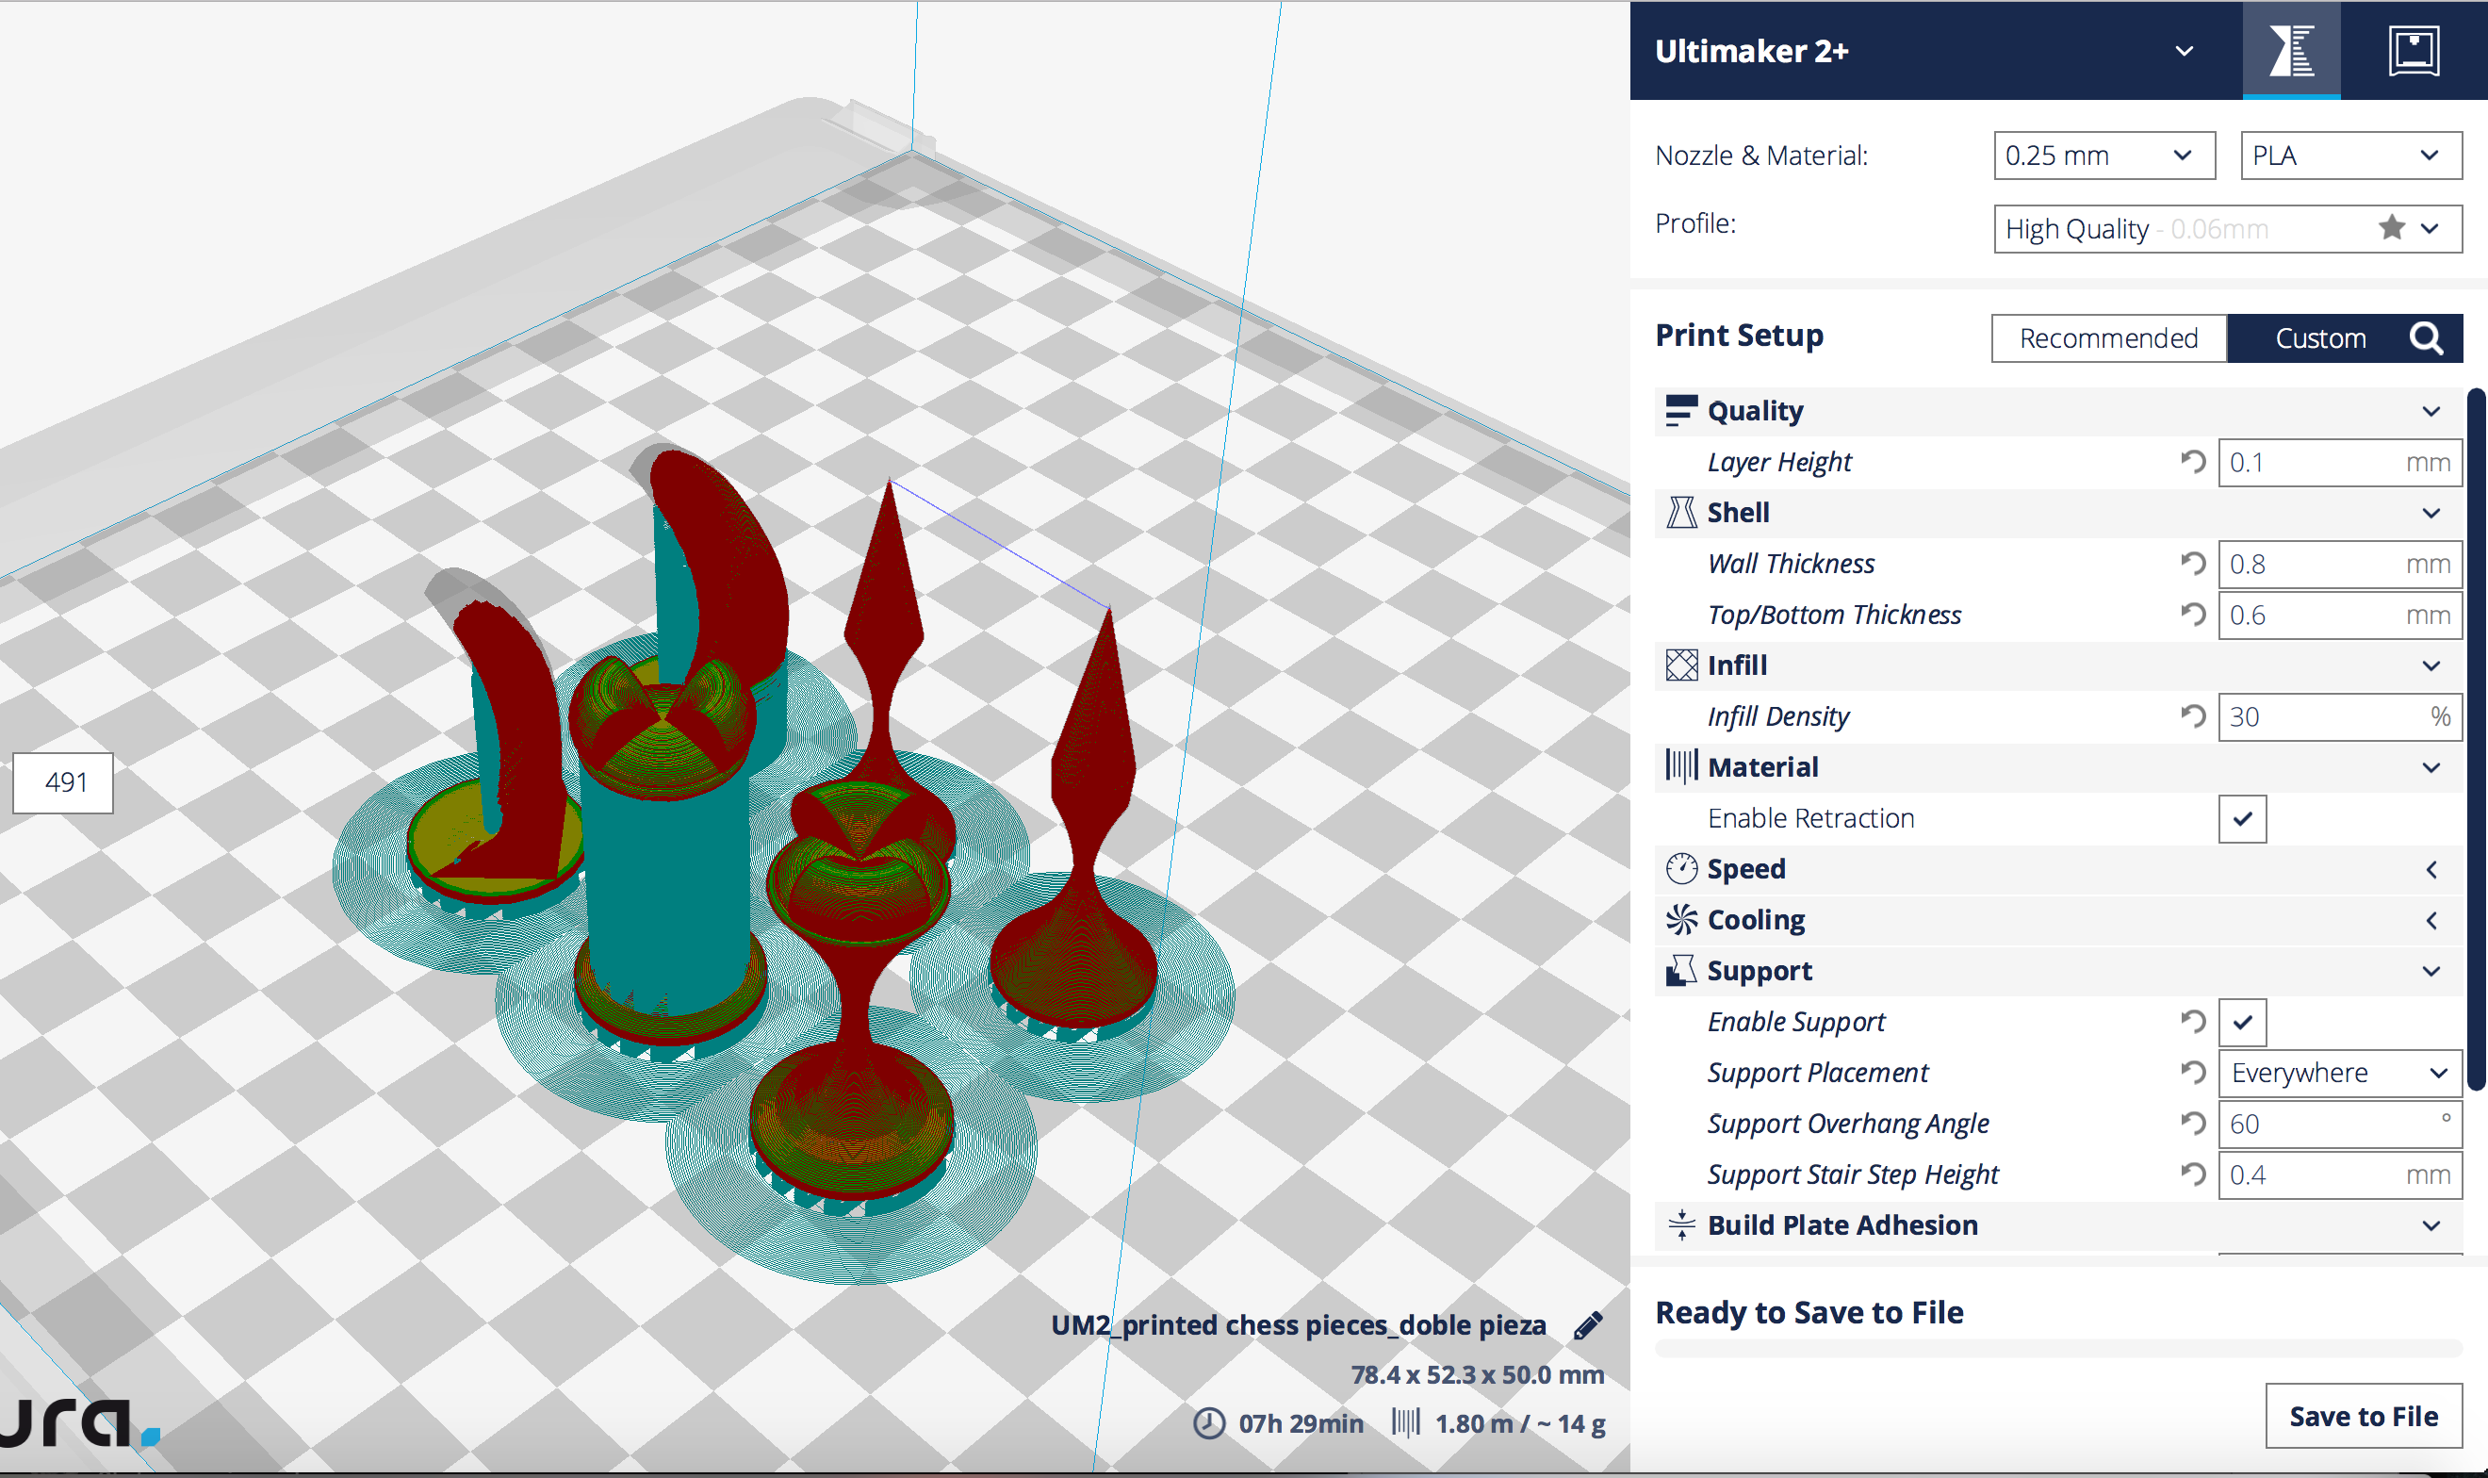The height and width of the screenshot is (1478, 2488).
Task: Reset Layer Height with the revert arrow
Action: tap(2192, 462)
